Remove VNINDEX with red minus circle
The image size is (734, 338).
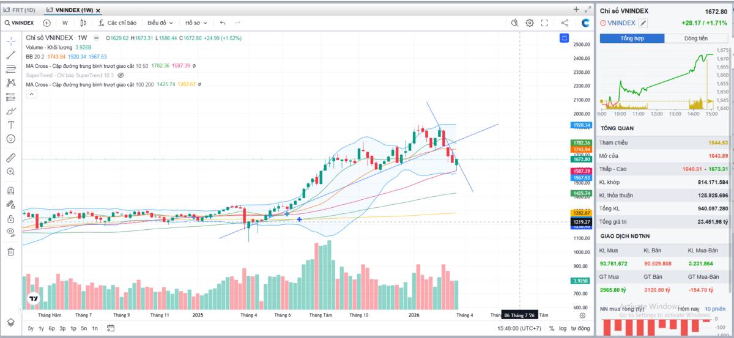(603, 23)
